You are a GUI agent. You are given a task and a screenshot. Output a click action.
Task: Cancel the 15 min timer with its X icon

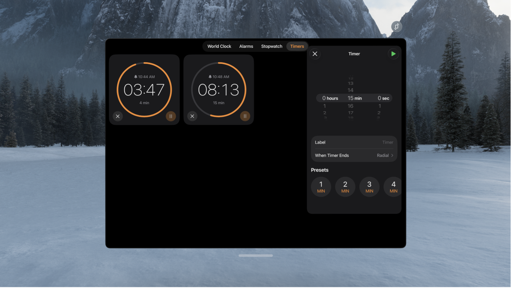pos(192,116)
